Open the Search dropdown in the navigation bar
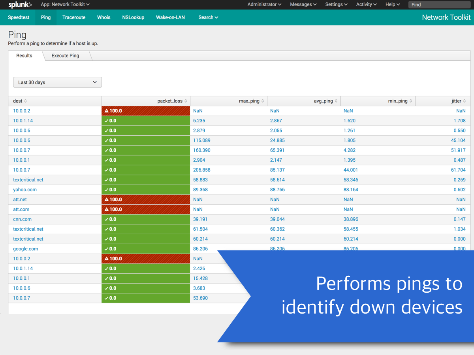 coord(209,17)
